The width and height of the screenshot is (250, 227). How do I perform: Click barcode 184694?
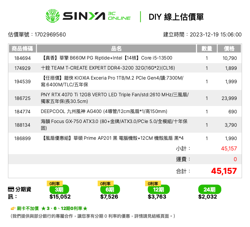coord(22,58)
